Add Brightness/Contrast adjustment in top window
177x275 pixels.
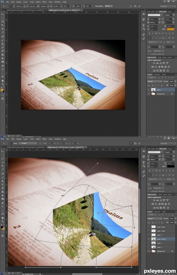(x=154, y=63)
